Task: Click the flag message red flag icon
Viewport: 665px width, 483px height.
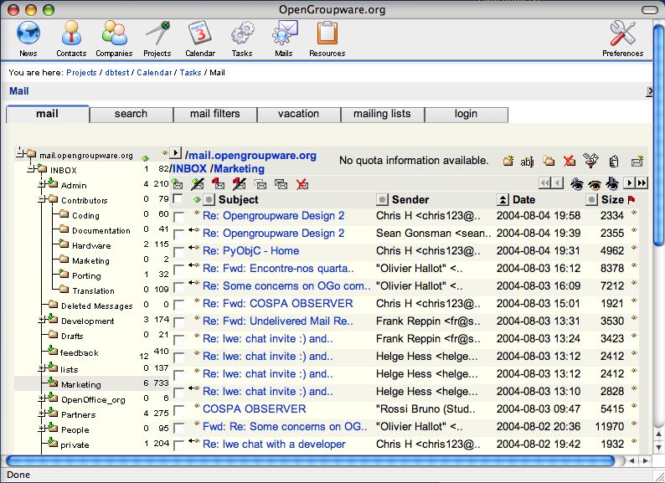Action: coord(218,183)
